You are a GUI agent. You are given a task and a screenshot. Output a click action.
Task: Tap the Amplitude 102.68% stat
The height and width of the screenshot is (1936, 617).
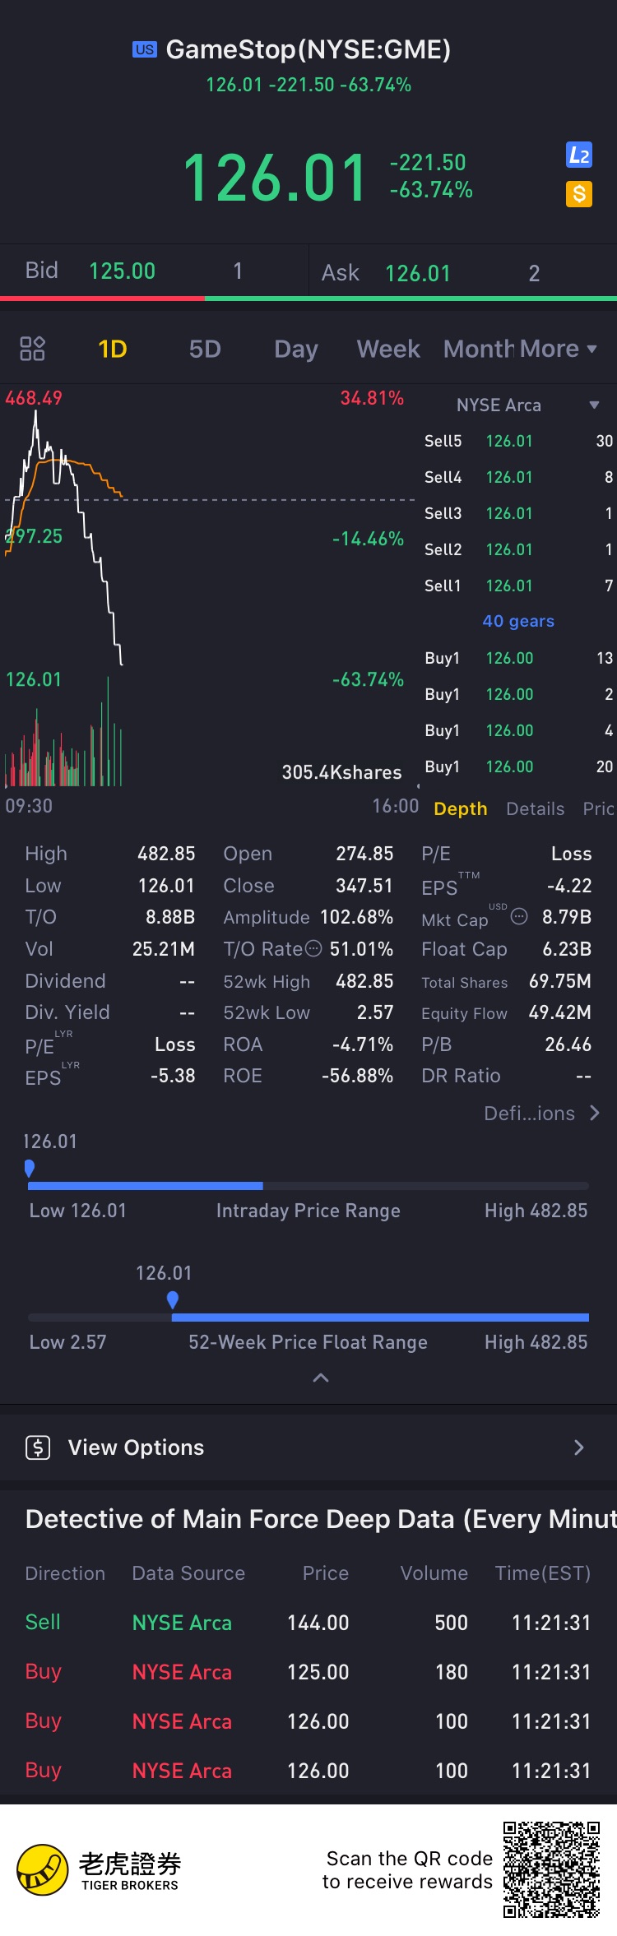pyautogui.click(x=308, y=917)
